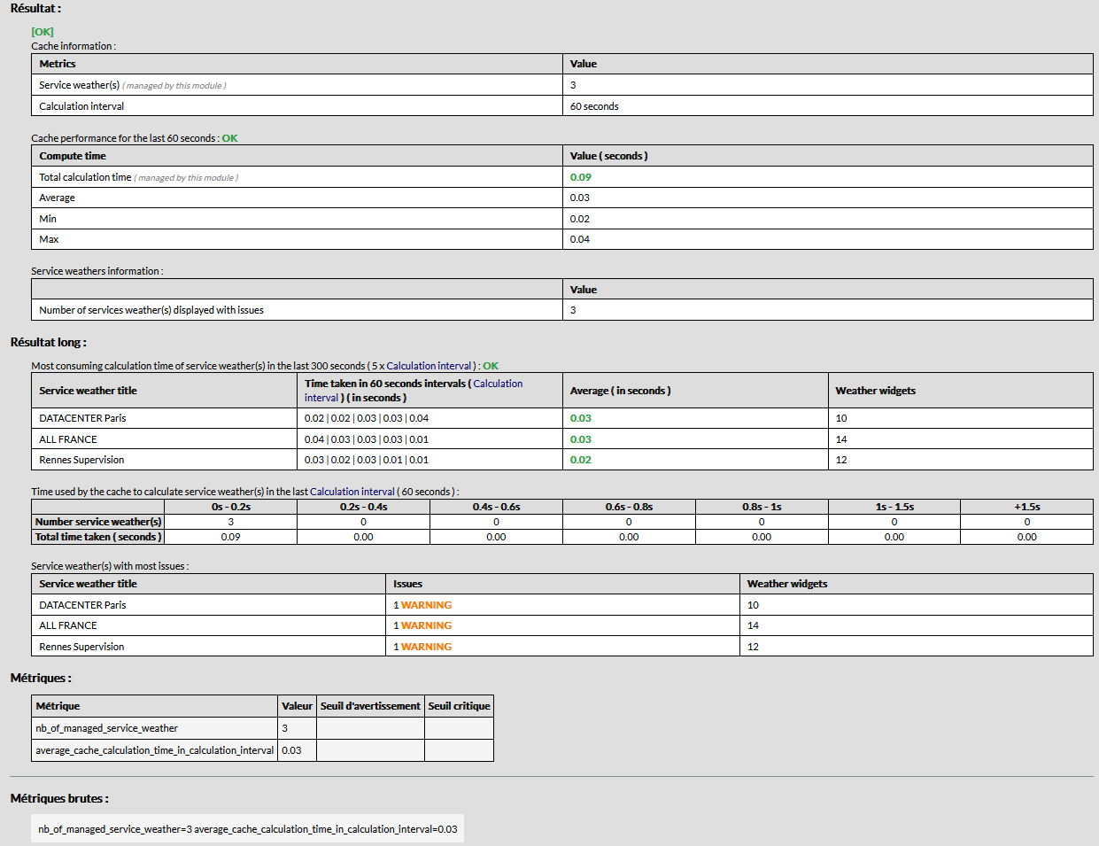The height and width of the screenshot is (846, 1099).
Task: Select the raw metrics text box
Action: (x=247, y=829)
